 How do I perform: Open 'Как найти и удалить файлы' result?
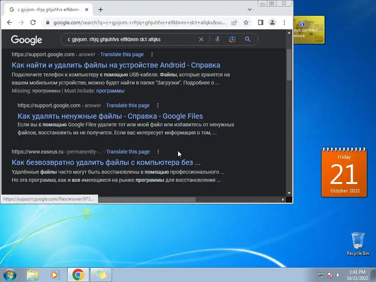coord(116,65)
